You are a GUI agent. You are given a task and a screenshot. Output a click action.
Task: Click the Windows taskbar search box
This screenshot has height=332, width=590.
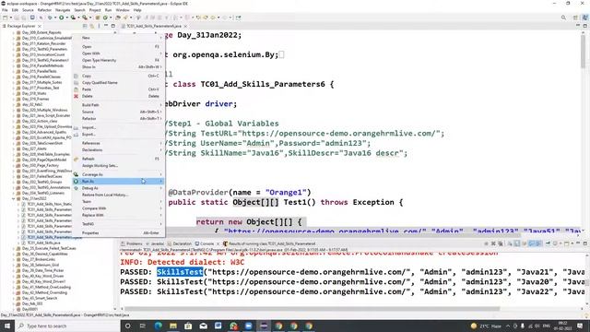coord(67,326)
